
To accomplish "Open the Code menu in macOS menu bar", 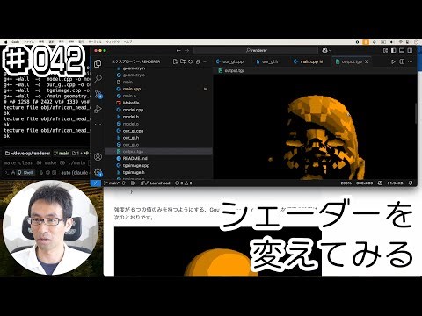I will coord(15,42).
